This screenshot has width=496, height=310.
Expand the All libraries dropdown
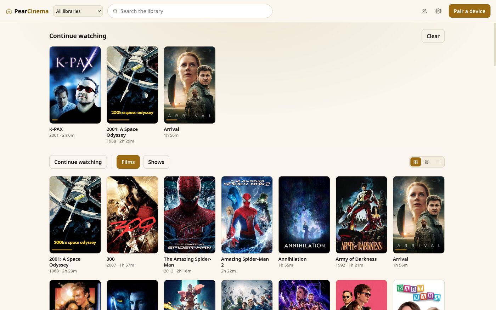coord(78,11)
